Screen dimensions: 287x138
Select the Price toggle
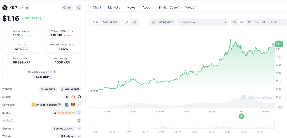pyautogui.click(x=95, y=22)
